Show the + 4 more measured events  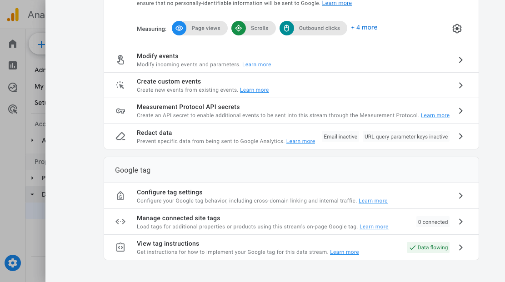[x=364, y=28]
